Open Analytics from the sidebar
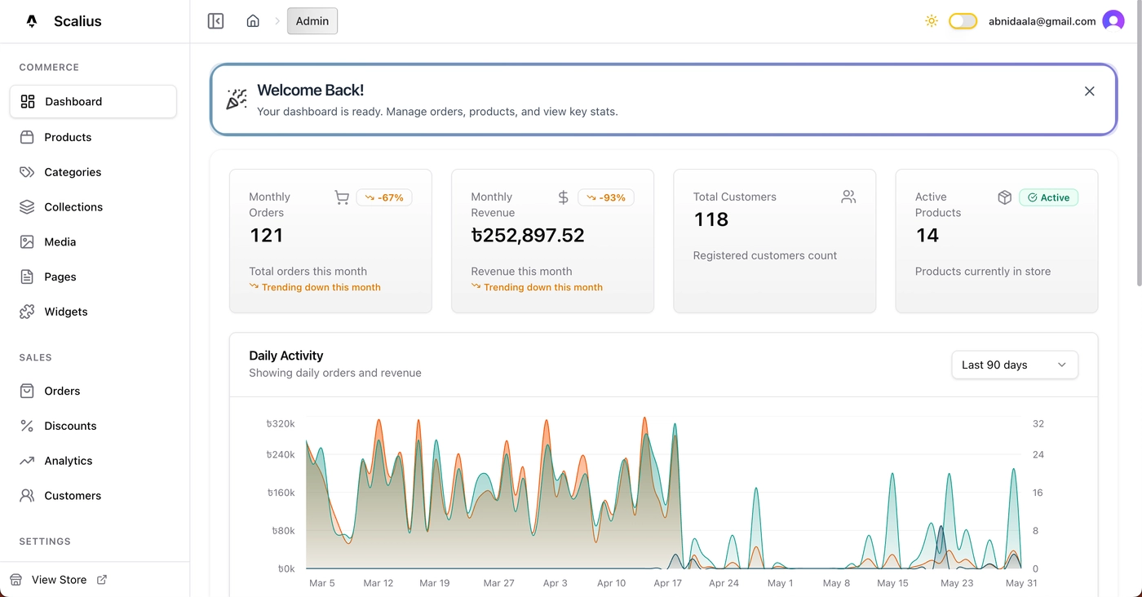Screen dimensions: 1142x597 (x=68, y=460)
